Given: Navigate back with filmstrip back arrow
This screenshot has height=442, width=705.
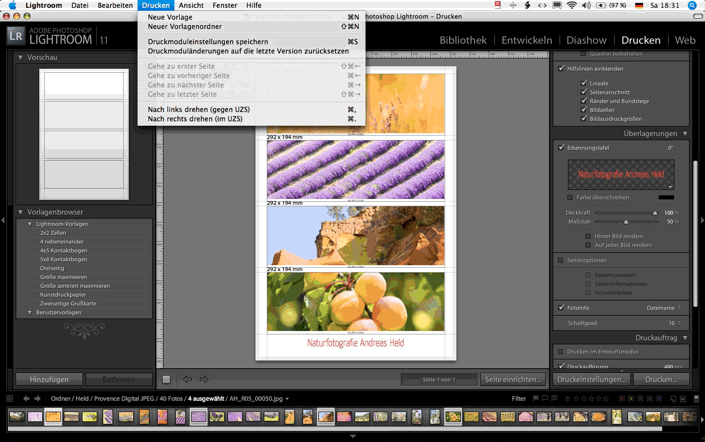Looking at the screenshot, I should coord(27,398).
